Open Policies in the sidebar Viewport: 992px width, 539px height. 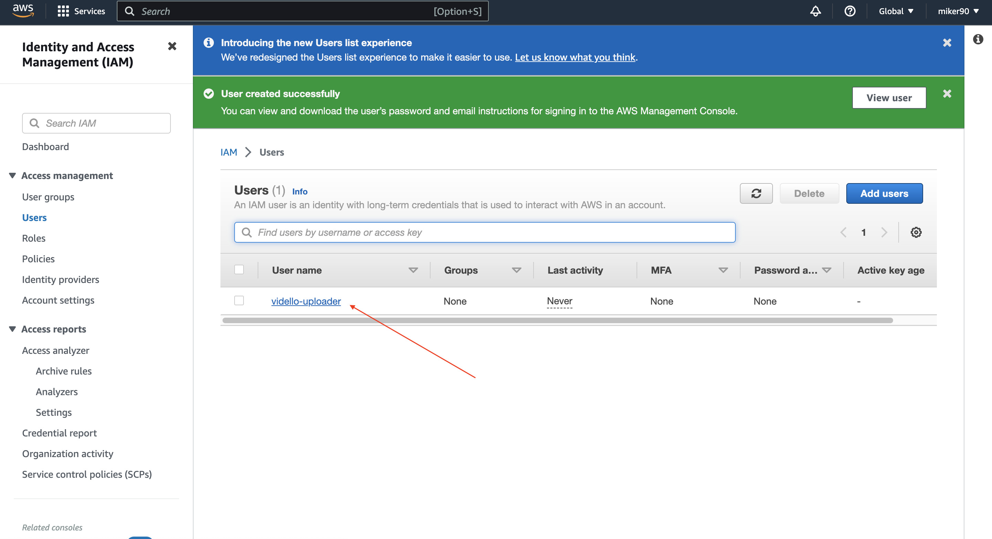[x=38, y=258]
